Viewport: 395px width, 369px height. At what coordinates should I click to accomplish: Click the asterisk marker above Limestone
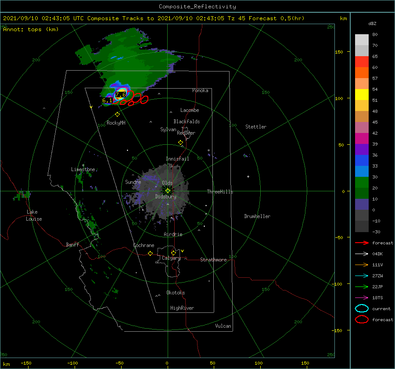pos(83,165)
